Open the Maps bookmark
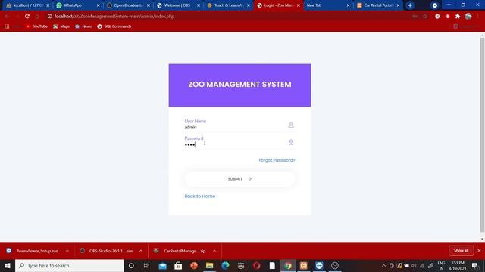Image resolution: width=485 pixels, height=272 pixels. point(61,26)
